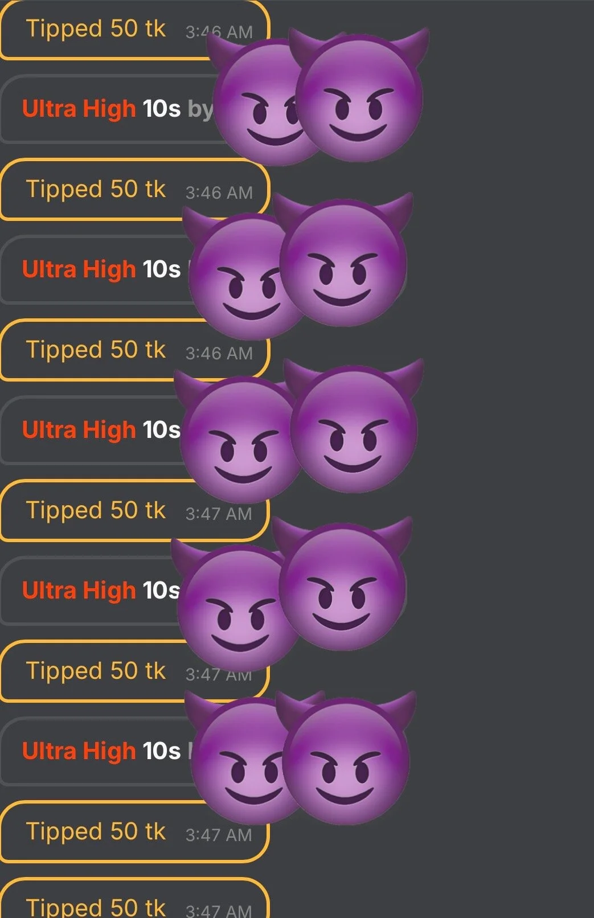Select right devil emoji in third pair

(354, 425)
